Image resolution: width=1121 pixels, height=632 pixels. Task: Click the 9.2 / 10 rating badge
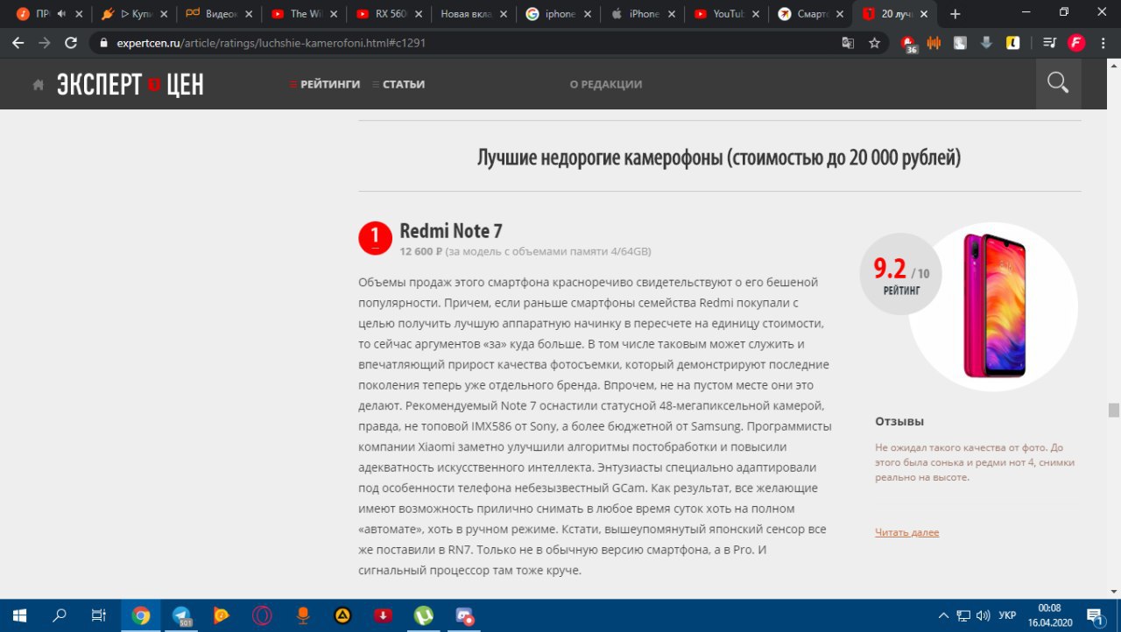(x=901, y=273)
